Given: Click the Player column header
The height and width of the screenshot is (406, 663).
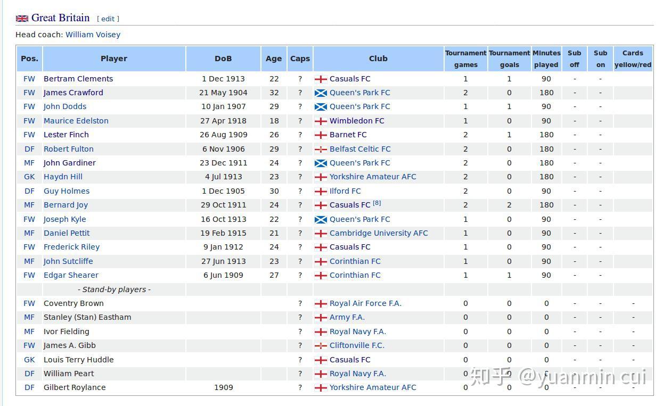Looking at the screenshot, I should pos(114,59).
